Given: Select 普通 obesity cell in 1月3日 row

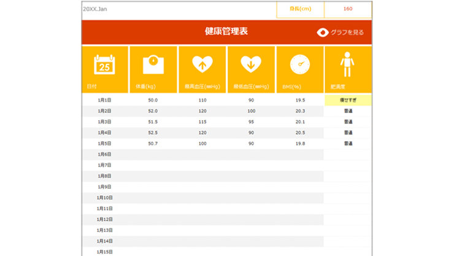Looking at the screenshot, I should 348,122.
